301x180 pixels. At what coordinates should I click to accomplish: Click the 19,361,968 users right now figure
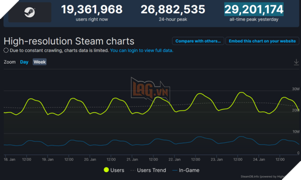click(92, 9)
